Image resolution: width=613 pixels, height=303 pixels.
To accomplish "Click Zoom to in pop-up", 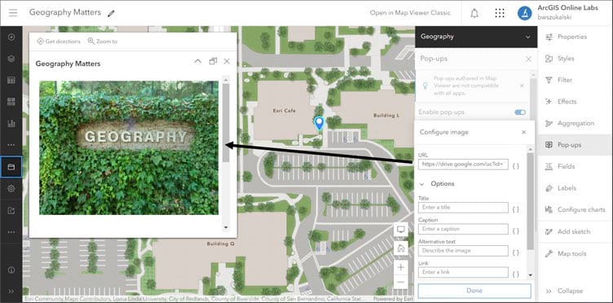I will pos(103,42).
